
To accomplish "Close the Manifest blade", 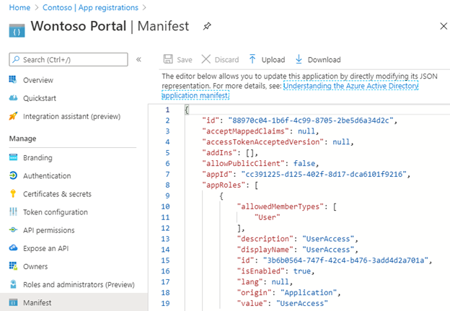I will [x=444, y=26].
